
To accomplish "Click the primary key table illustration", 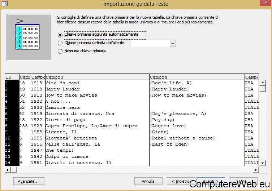I will [x=29, y=37].
